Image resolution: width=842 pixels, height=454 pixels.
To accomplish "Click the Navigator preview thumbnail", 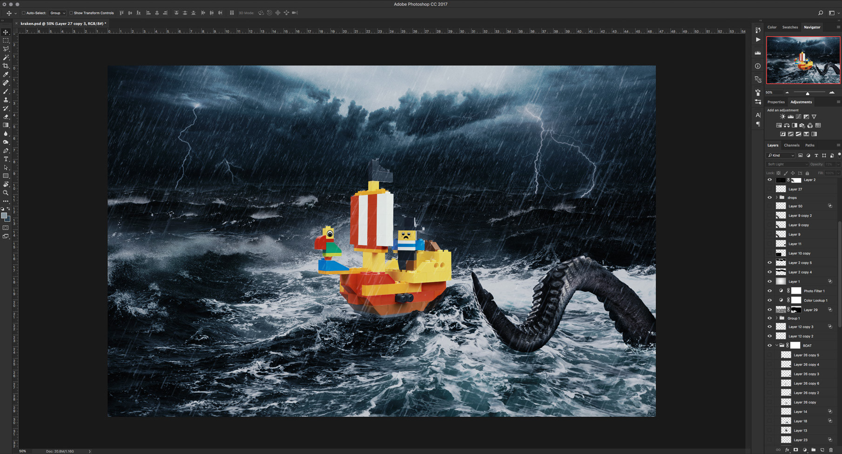I will tap(803, 60).
